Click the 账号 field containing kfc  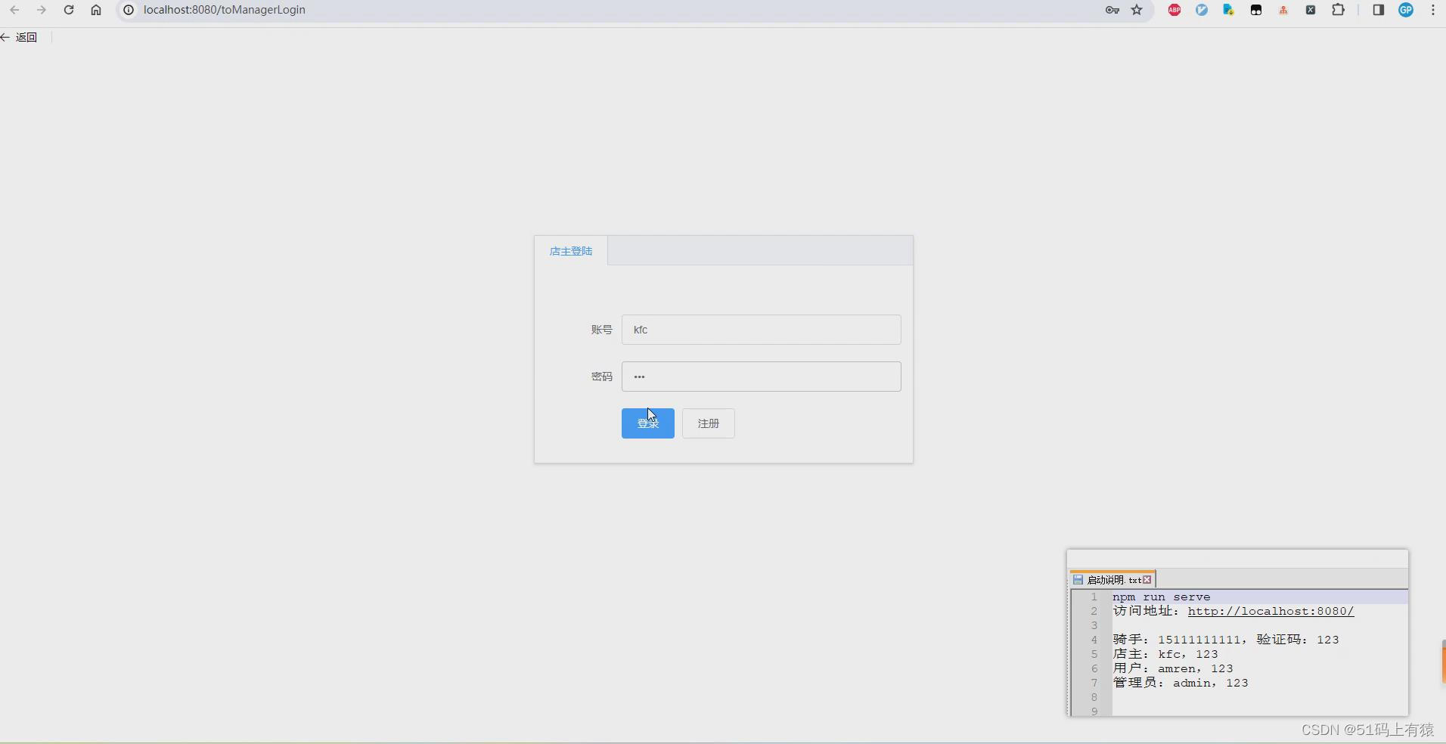pos(761,330)
